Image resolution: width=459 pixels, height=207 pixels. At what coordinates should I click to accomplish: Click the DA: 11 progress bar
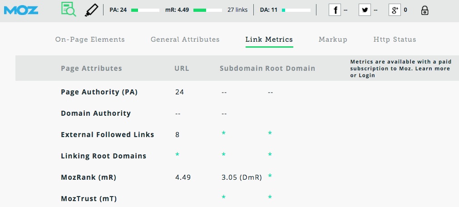[296, 10]
